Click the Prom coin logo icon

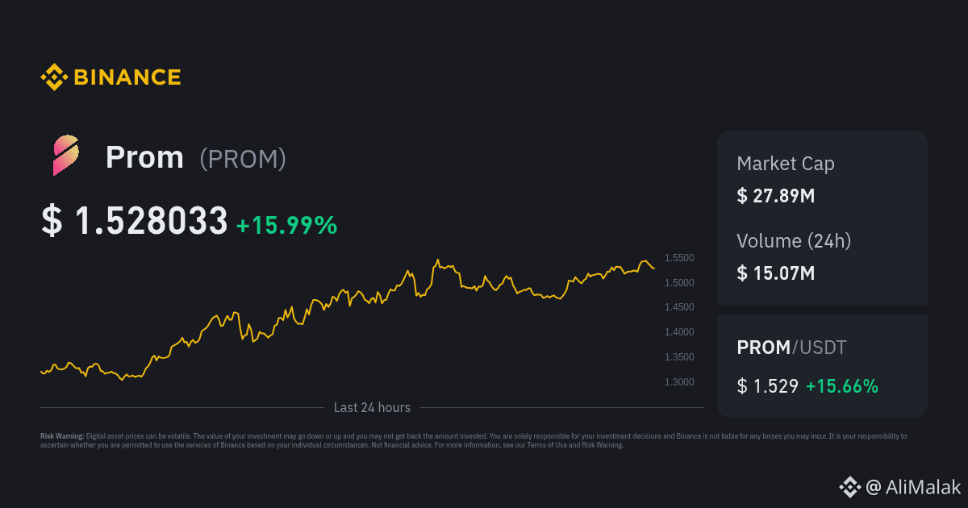point(65,156)
